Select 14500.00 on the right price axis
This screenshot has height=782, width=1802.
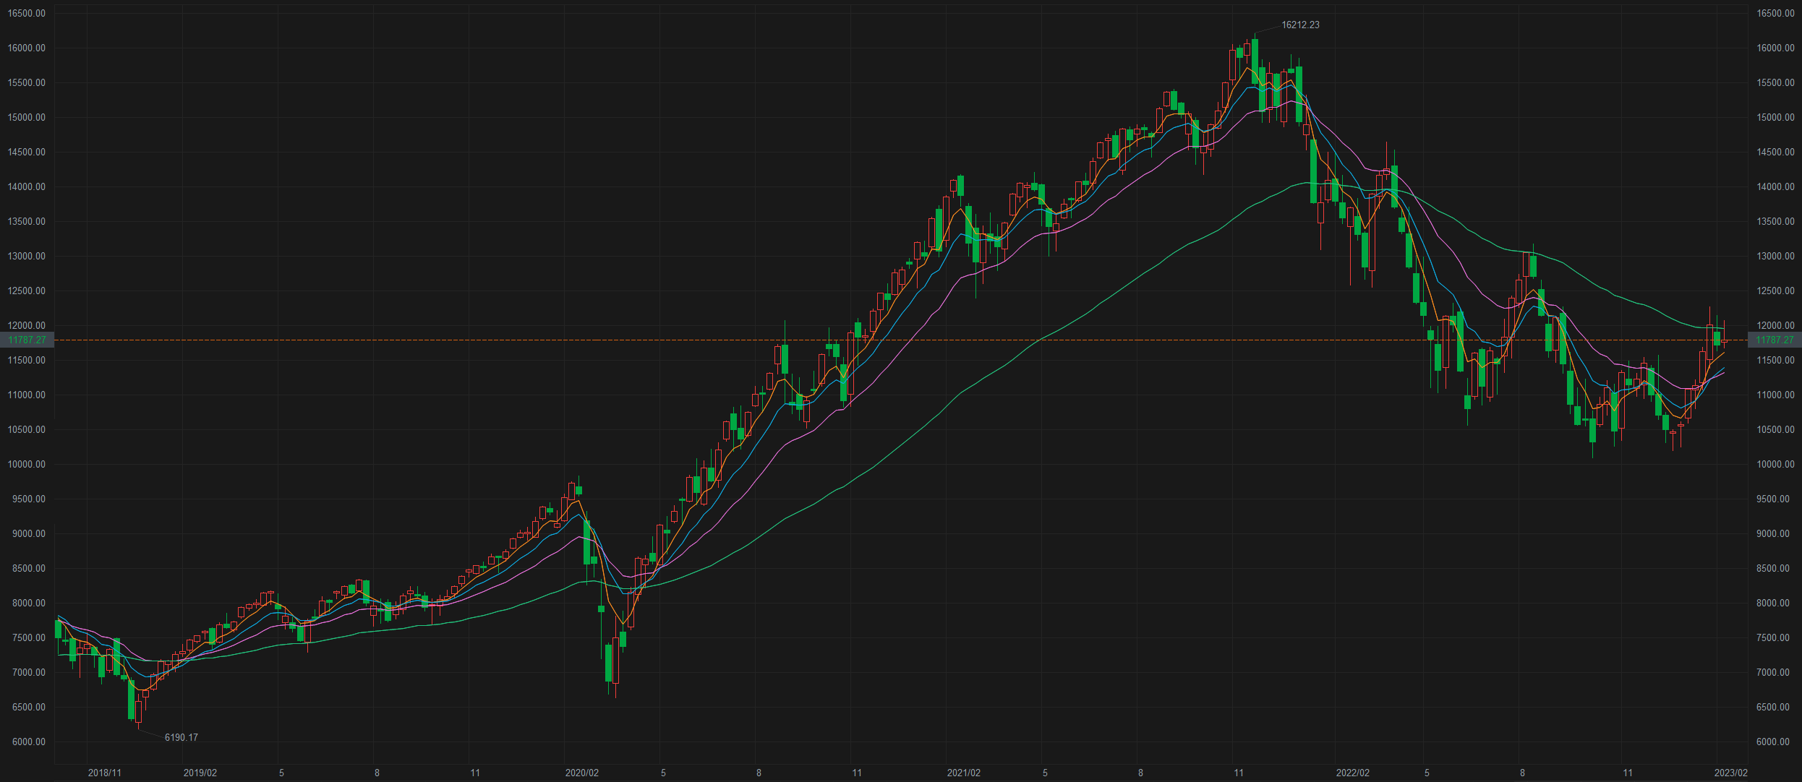point(1775,152)
